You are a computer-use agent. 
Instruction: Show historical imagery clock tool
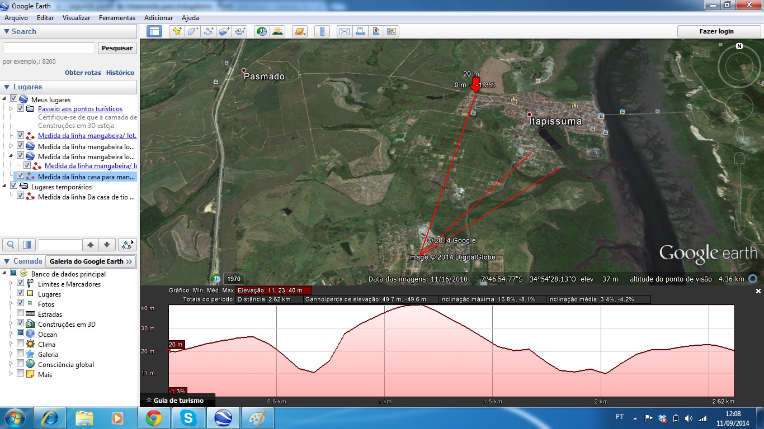(261, 31)
